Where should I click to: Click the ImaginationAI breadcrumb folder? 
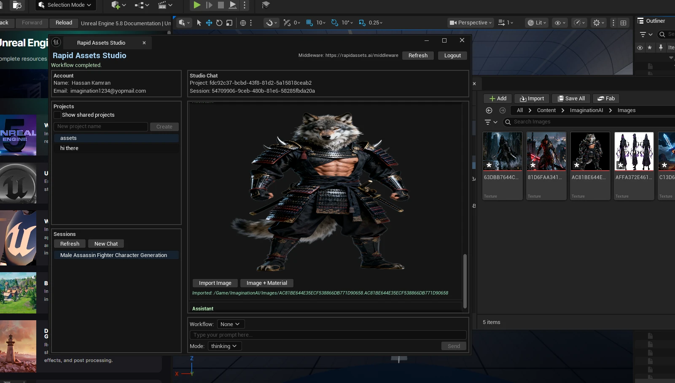(586, 110)
